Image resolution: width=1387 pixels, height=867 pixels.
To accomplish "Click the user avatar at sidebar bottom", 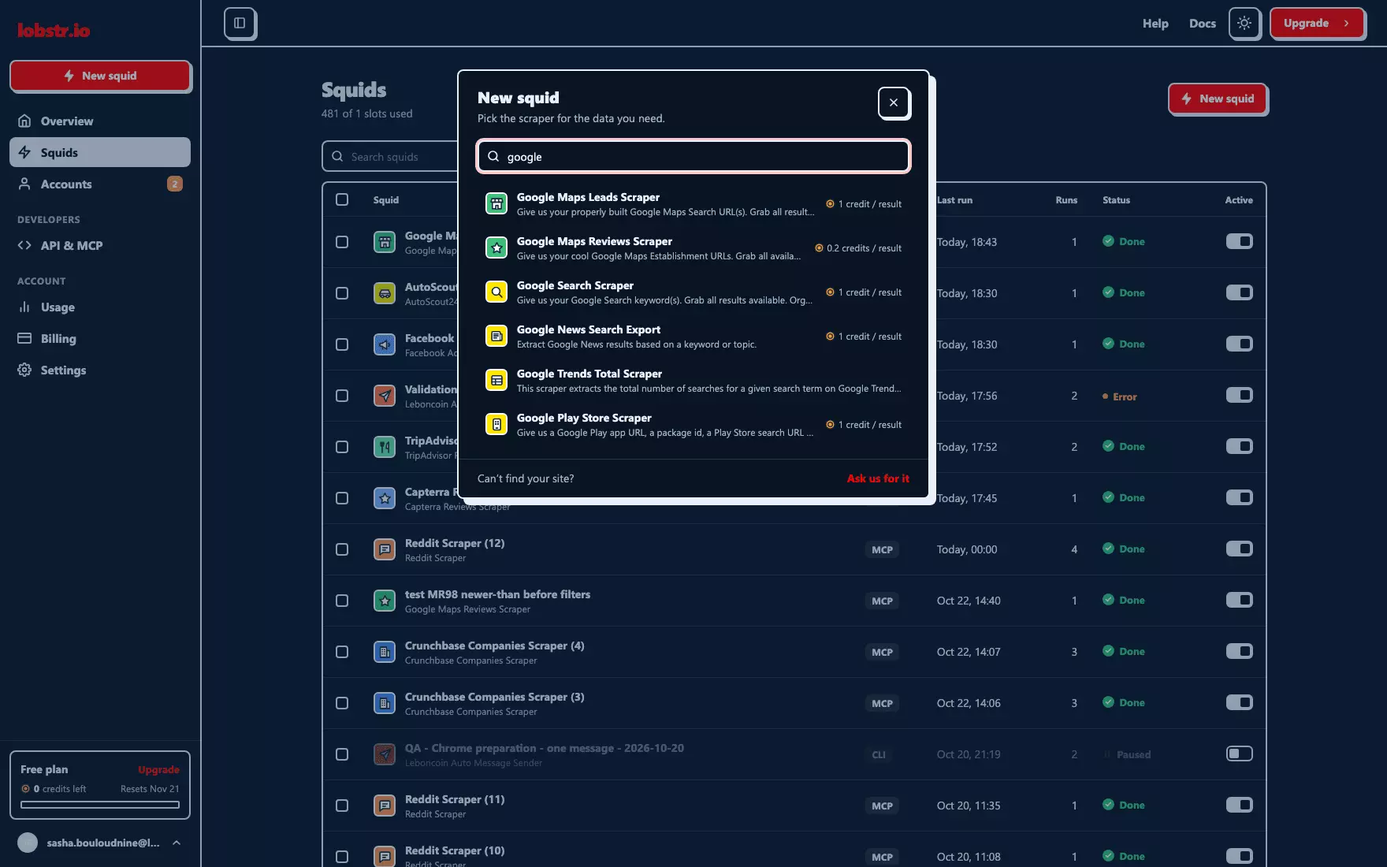I will click(x=28, y=843).
